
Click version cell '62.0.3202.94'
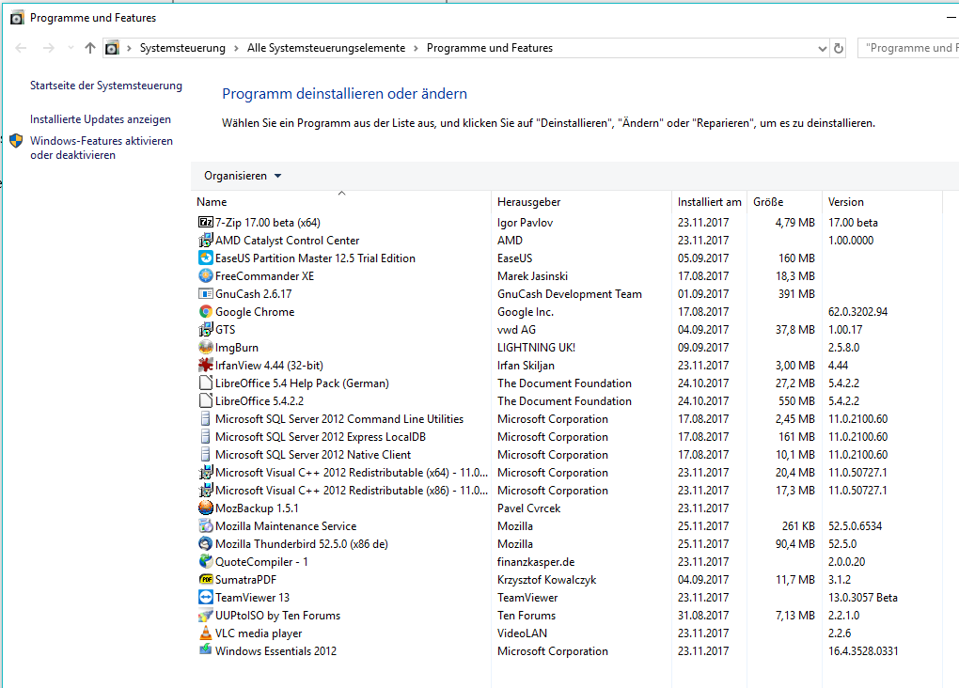pos(857,312)
